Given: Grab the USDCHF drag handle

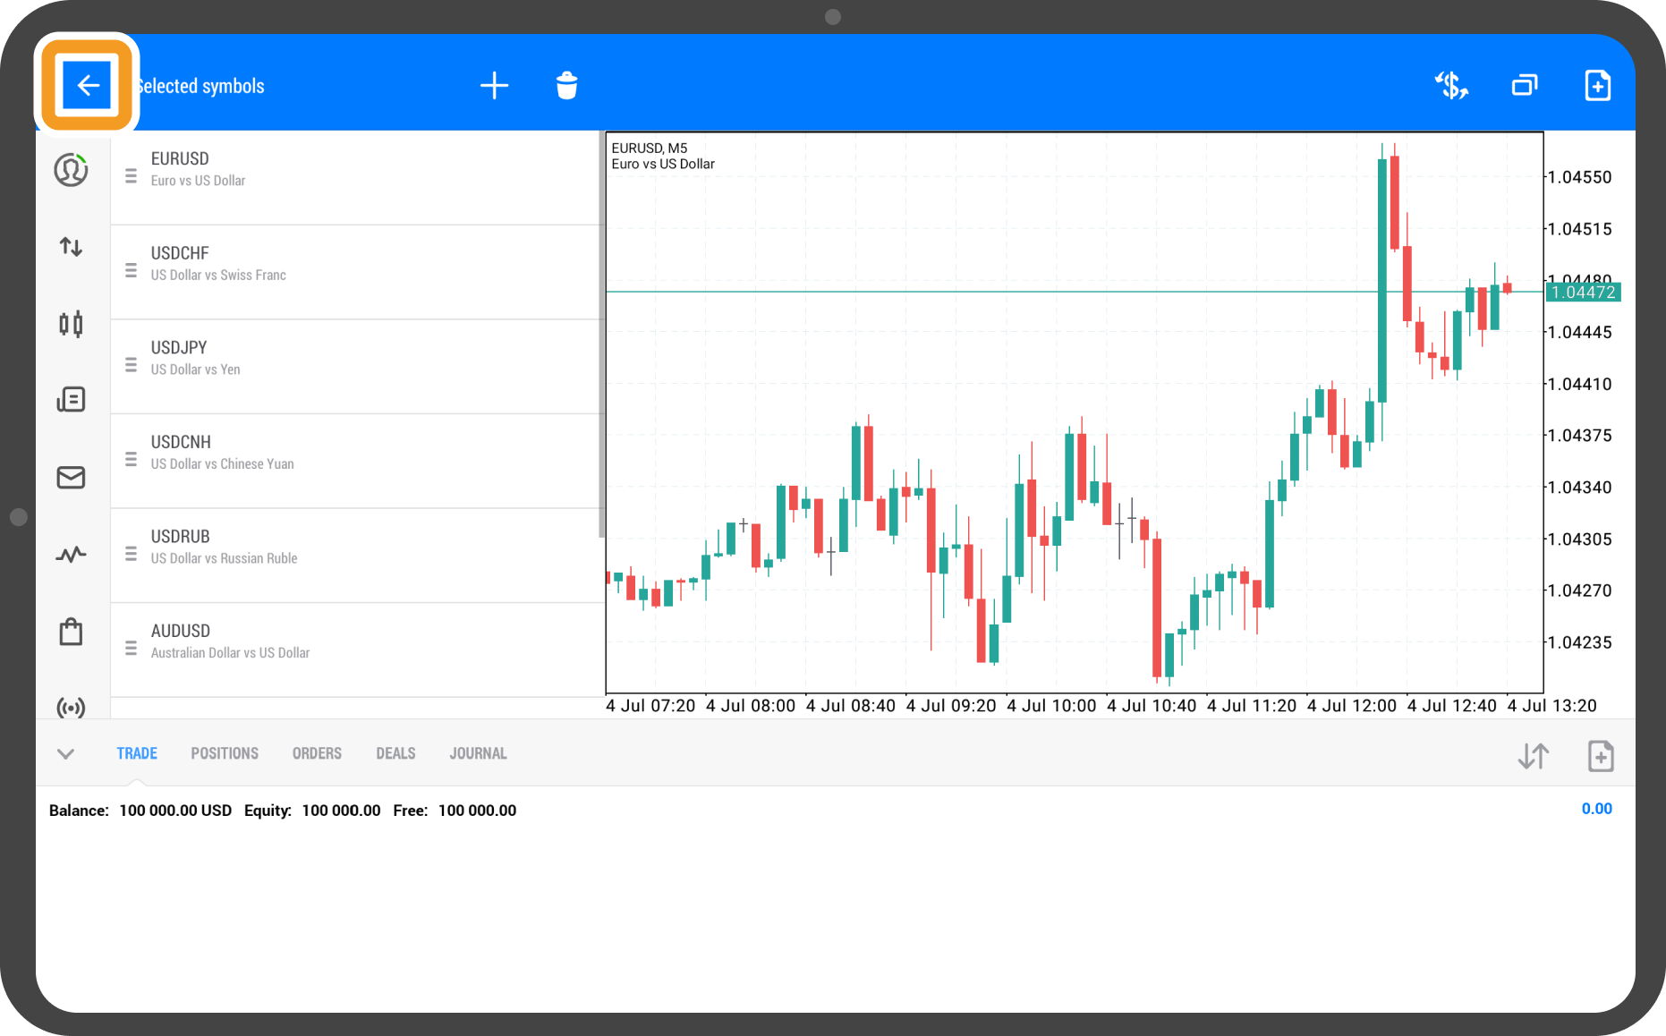Looking at the screenshot, I should pyautogui.click(x=131, y=270).
